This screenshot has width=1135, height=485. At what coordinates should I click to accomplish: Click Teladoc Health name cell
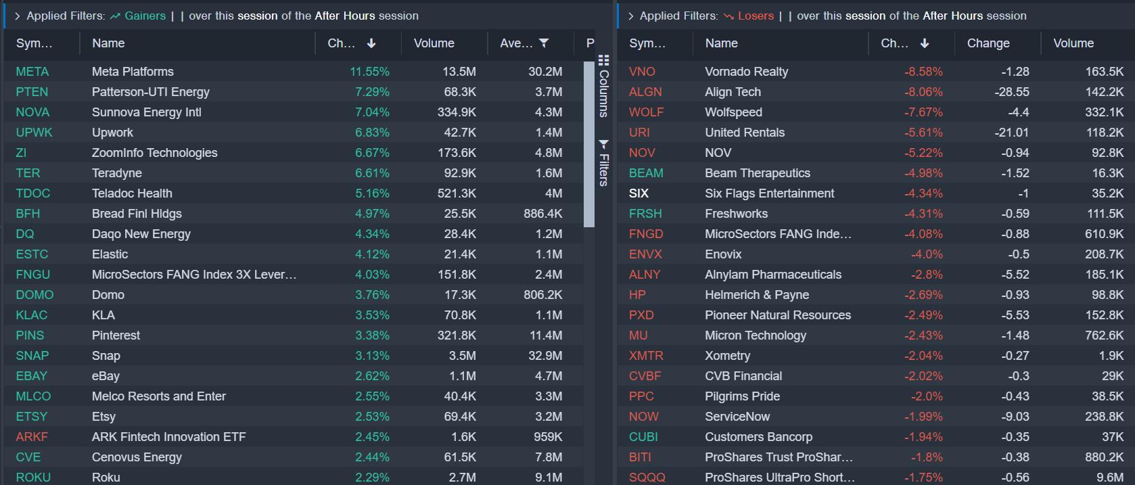point(132,193)
